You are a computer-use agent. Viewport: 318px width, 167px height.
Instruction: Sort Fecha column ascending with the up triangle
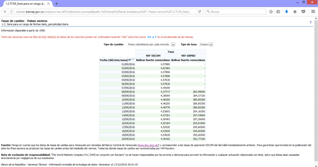pos(129,60)
